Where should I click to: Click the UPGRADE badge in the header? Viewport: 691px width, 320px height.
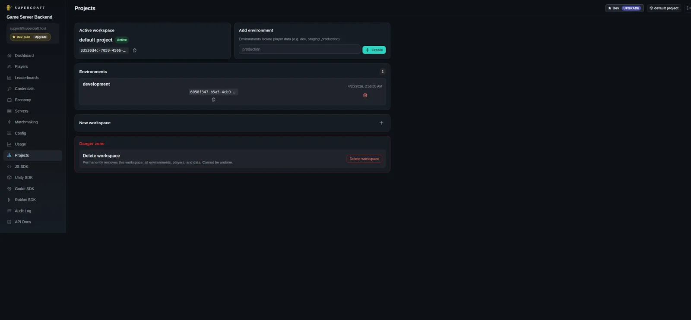pos(631,8)
